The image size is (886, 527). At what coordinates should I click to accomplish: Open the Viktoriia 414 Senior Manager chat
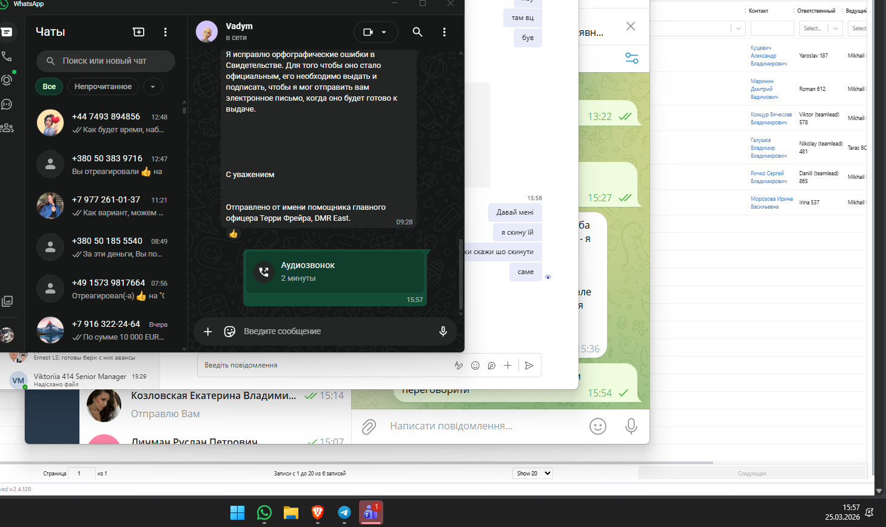pos(80,380)
